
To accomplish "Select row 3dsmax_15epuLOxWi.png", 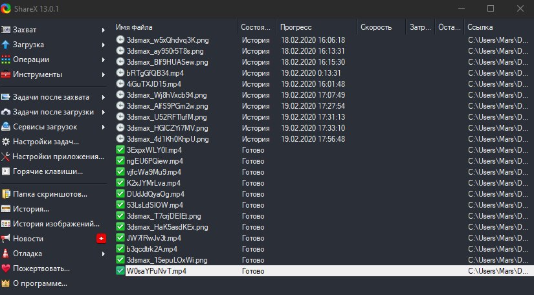I will pos(324,260).
